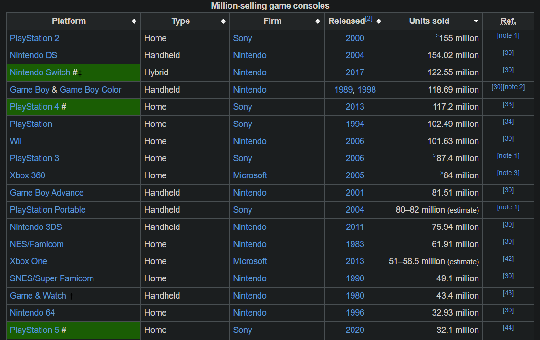
Task: Open the 1990 release year link
Action: [x=355, y=279]
